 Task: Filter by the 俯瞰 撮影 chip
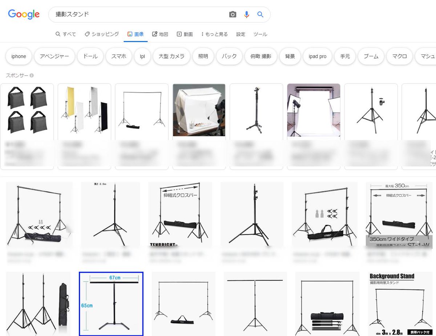tap(261, 56)
